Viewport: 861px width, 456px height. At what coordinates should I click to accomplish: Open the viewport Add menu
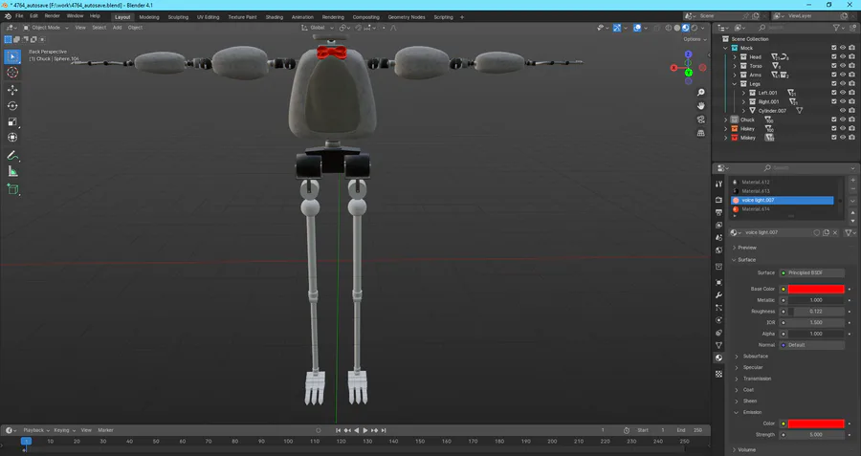(117, 28)
